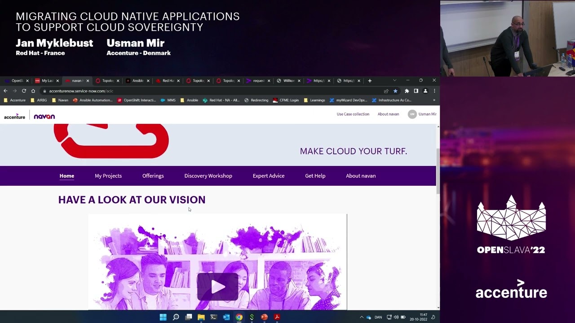Open the AIRBG bookmark folder
The height and width of the screenshot is (323, 575).
[39, 100]
